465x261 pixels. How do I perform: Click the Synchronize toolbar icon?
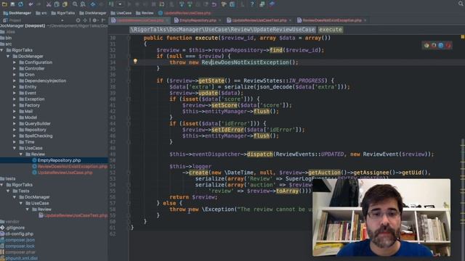pyautogui.click(x=21, y=4)
